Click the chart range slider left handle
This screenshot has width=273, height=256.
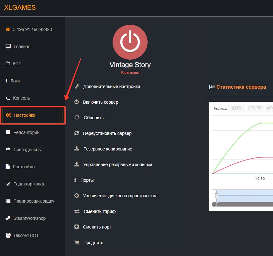[216, 196]
